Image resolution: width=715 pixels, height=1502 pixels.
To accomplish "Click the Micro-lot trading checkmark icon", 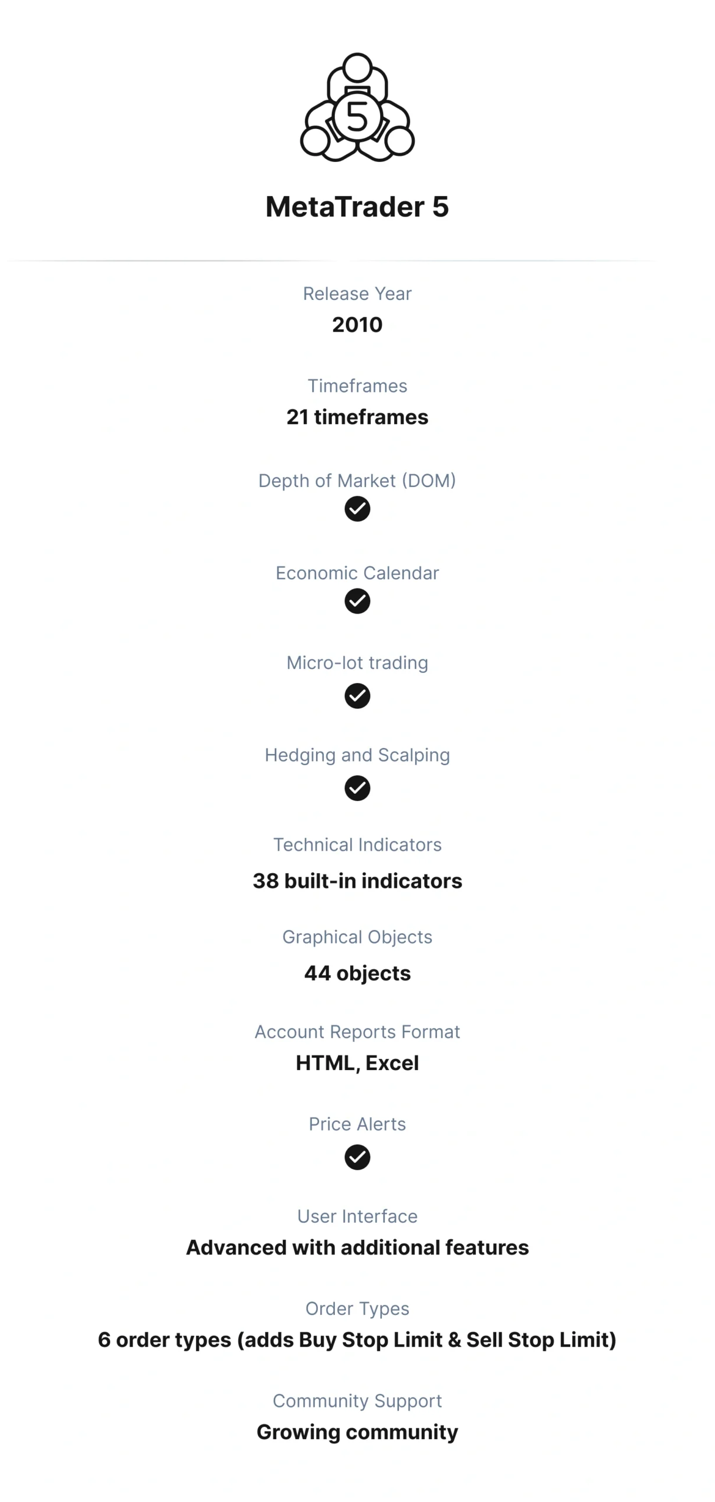I will point(357,696).
